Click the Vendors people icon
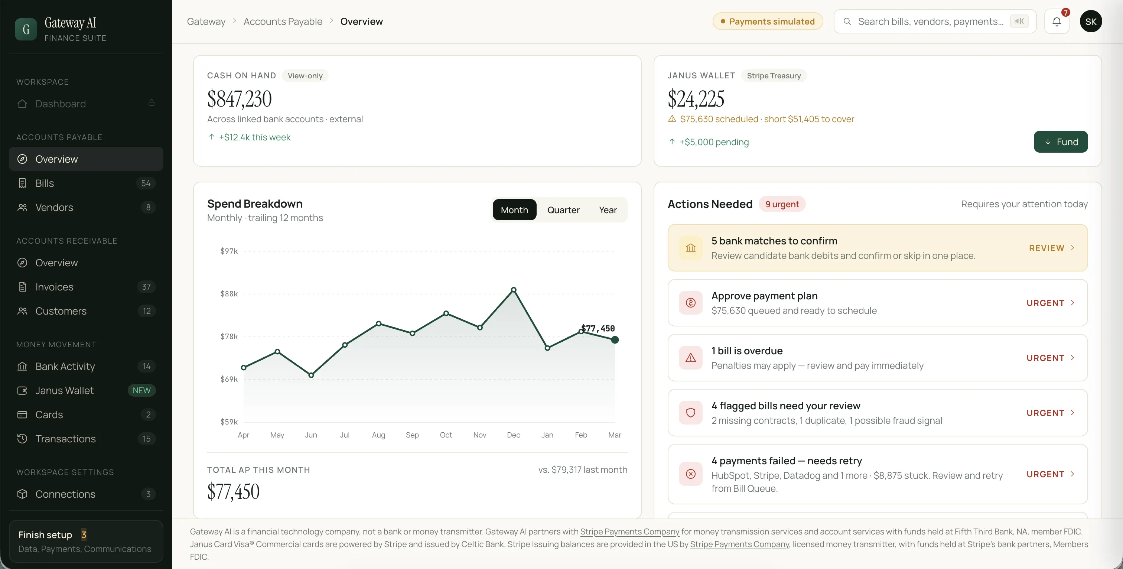 coord(22,208)
